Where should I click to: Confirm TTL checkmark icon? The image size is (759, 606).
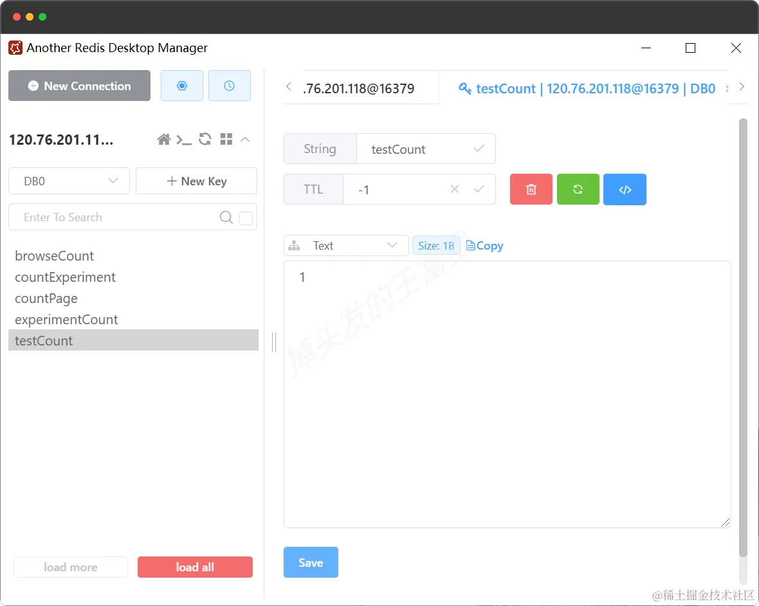tap(479, 188)
